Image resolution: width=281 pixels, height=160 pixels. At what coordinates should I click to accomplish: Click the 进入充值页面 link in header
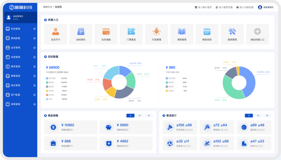[245, 7]
